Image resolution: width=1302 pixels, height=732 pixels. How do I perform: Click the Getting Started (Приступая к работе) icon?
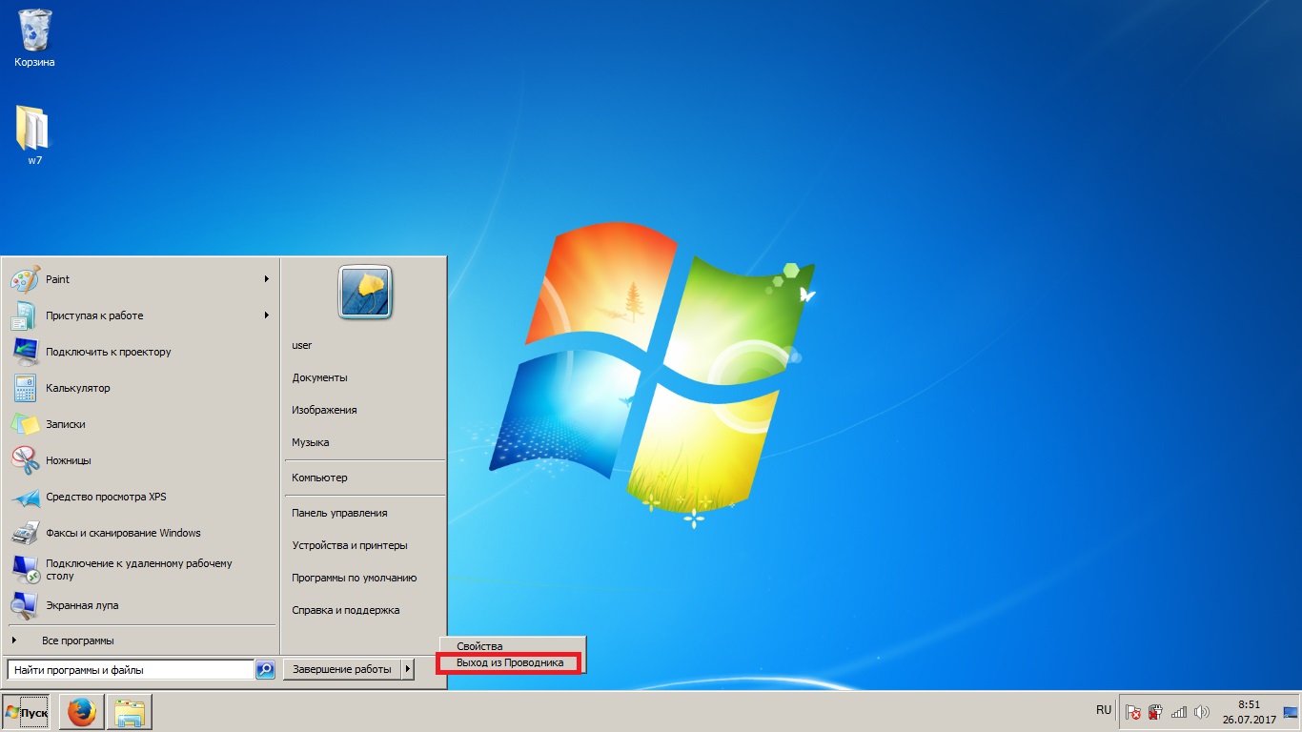tap(25, 315)
